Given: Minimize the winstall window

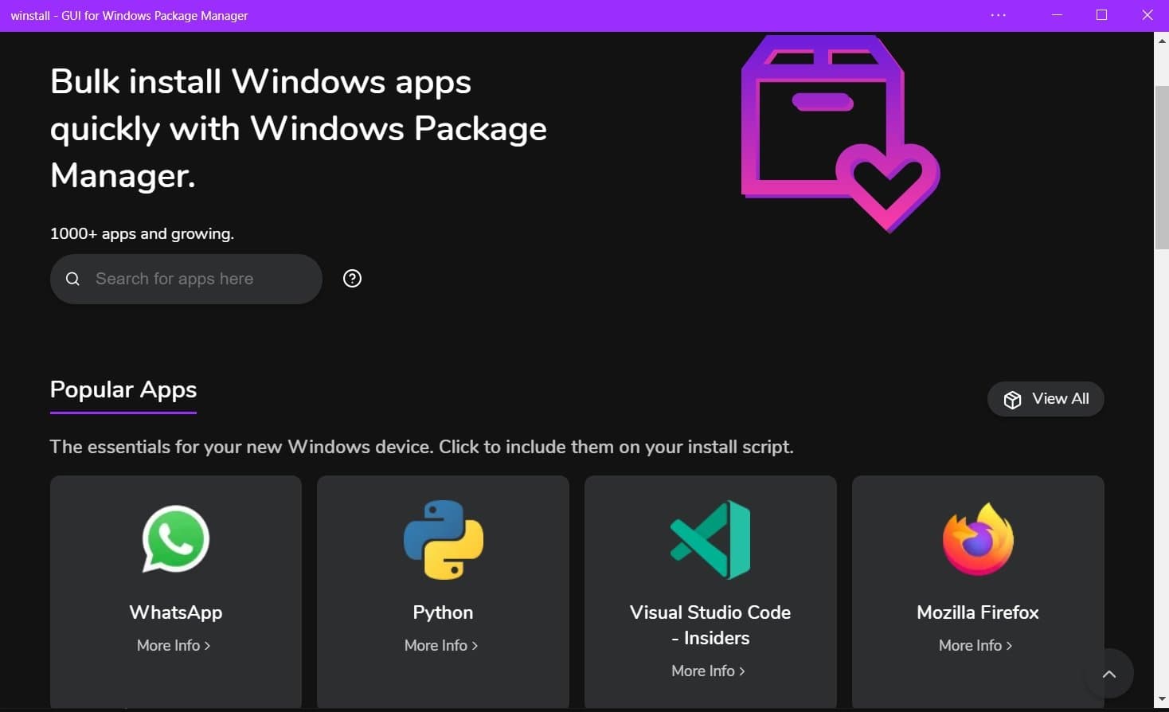Looking at the screenshot, I should (x=1057, y=15).
